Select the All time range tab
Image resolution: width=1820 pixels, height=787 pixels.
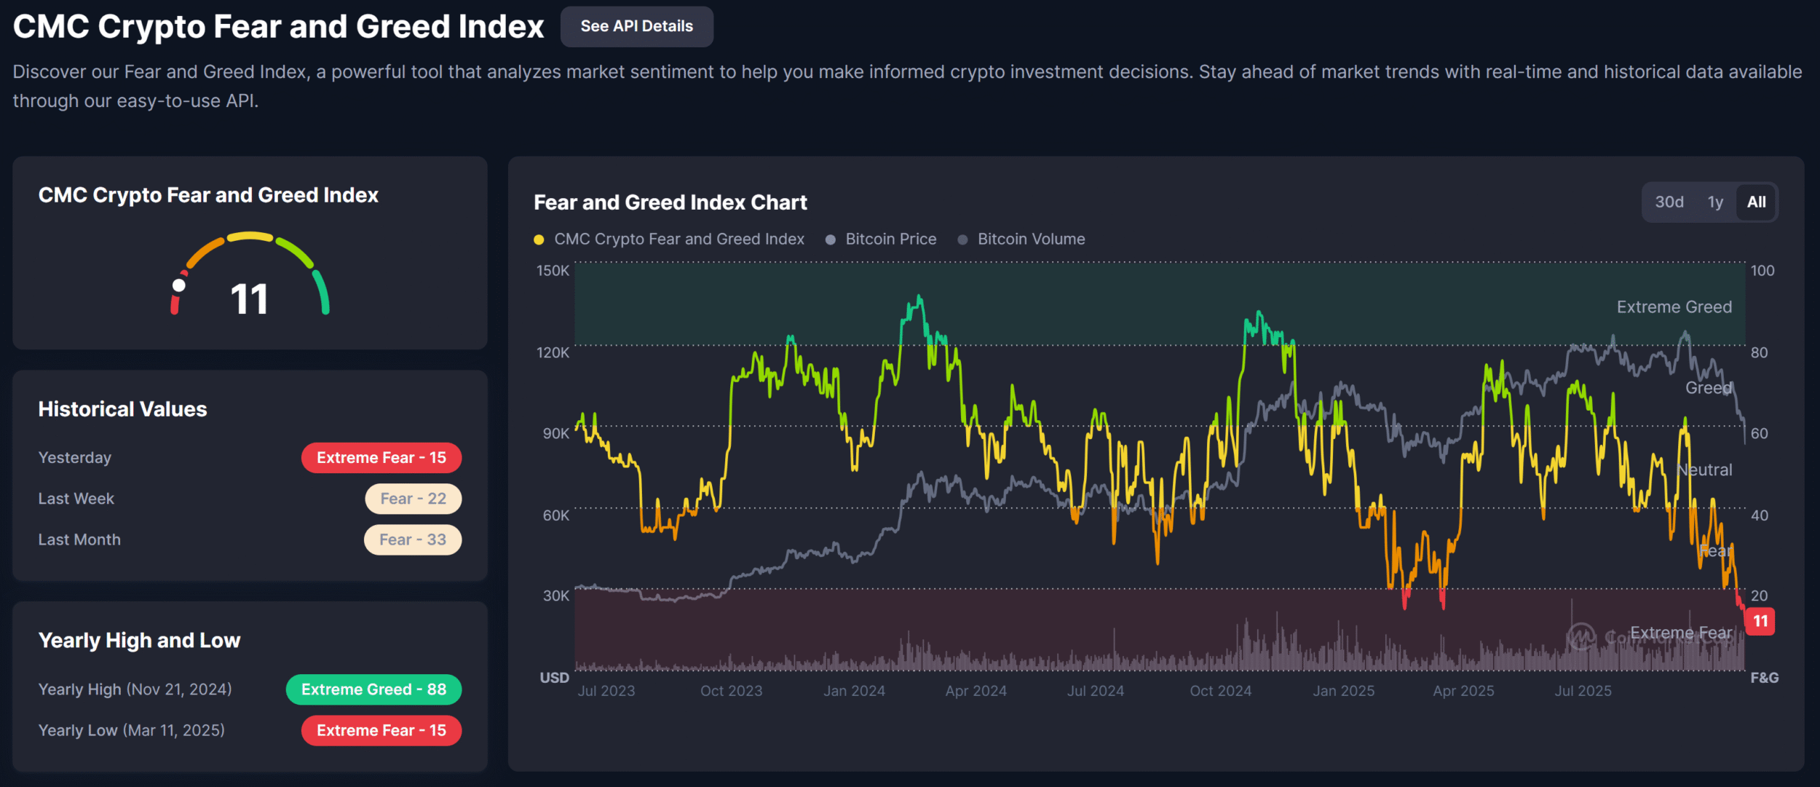[x=1756, y=202]
